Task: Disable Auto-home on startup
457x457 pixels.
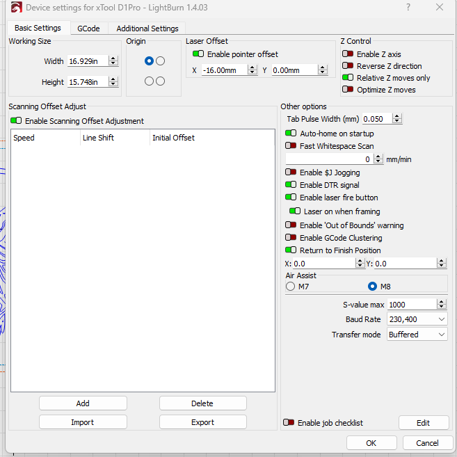Action: [291, 133]
